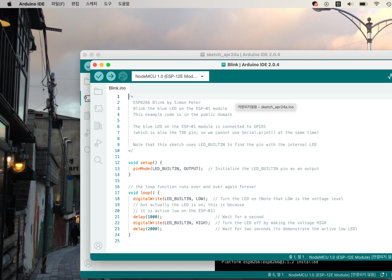Image resolution: width=392 pixels, height=280 pixels.
Task: Click line number 17 in the gutter
Action: pyautogui.click(x=117, y=193)
